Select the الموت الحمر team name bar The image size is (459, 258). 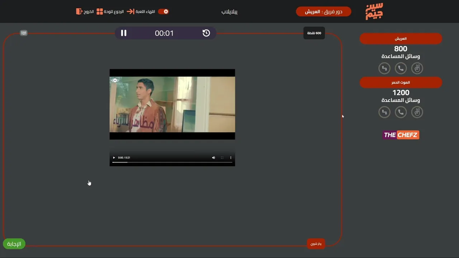click(x=401, y=82)
